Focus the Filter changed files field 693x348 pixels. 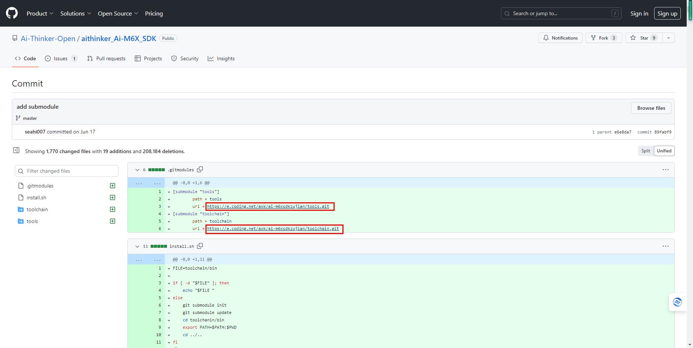(x=67, y=171)
